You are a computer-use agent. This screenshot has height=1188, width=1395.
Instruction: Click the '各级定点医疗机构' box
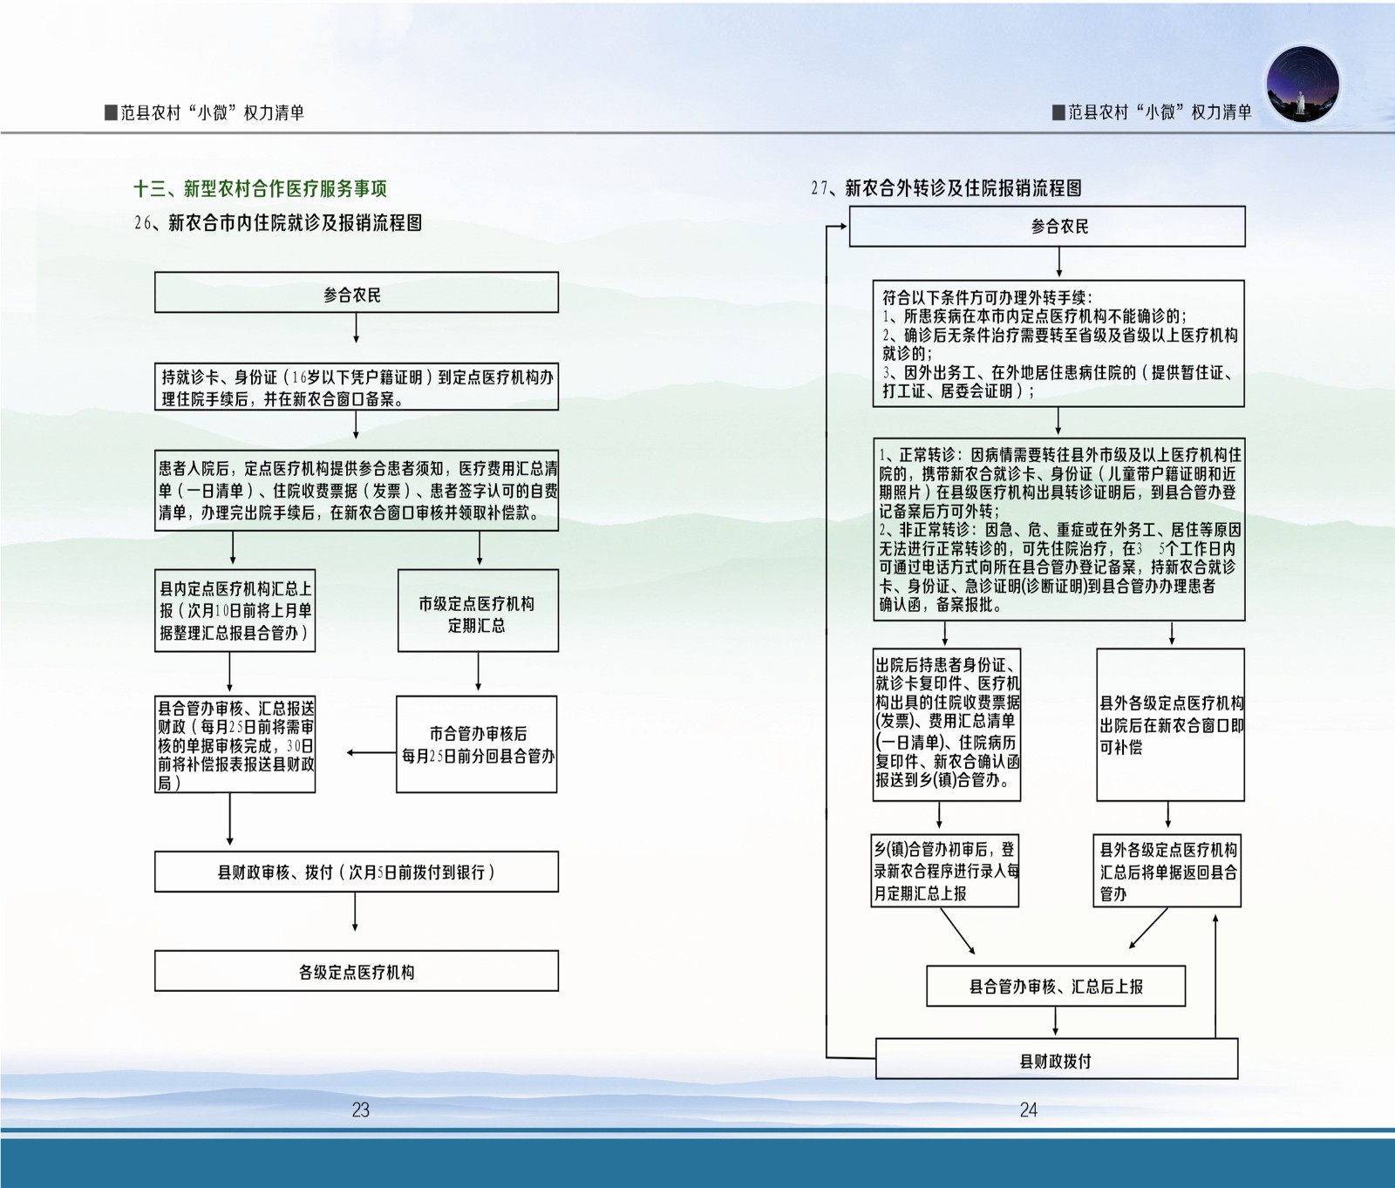point(357,971)
